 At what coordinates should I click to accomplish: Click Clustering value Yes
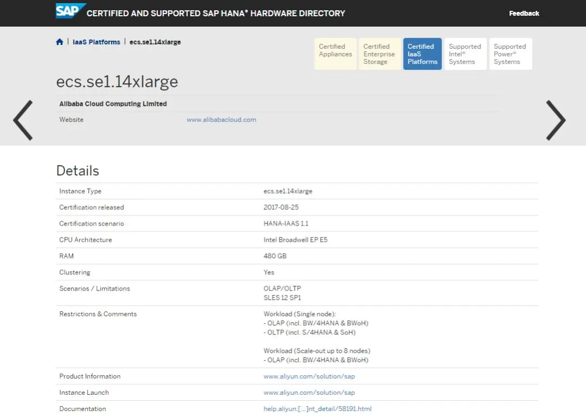(269, 272)
